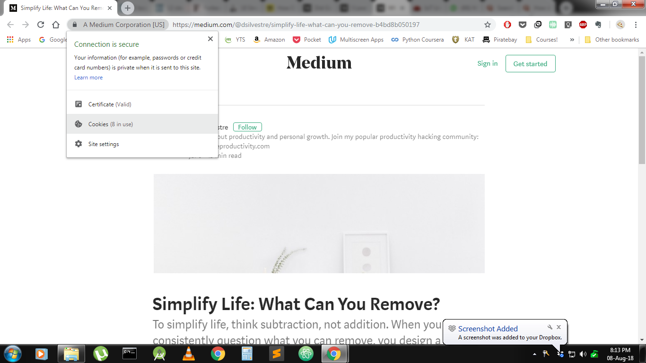Launch Windows Media Player from taskbar
The height and width of the screenshot is (363, 646).
tap(41, 354)
